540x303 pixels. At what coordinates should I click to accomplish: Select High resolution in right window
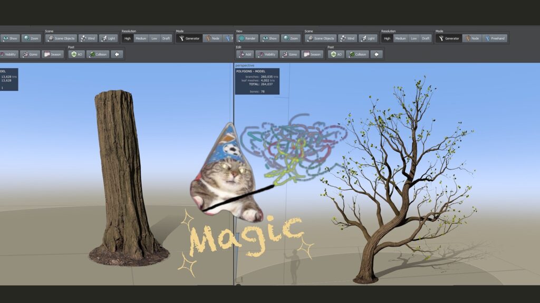point(387,38)
